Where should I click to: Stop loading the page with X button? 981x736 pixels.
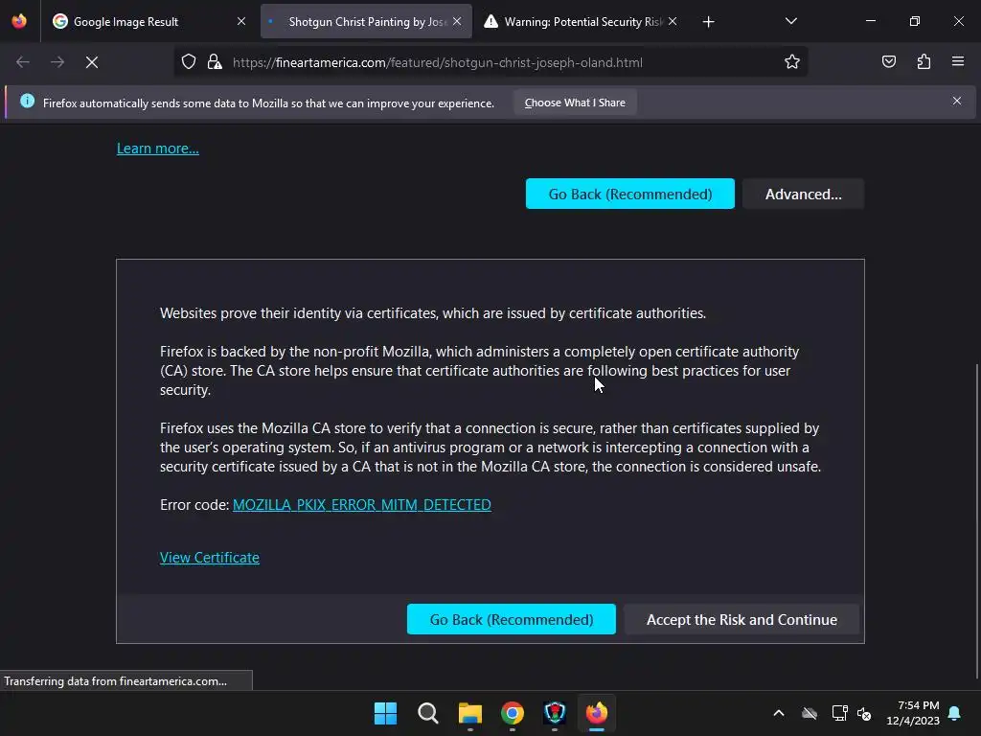pos(92,62)
